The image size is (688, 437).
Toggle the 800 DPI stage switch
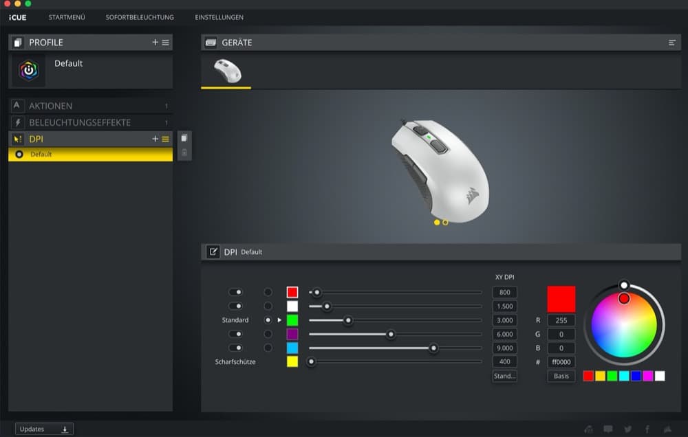235,292
